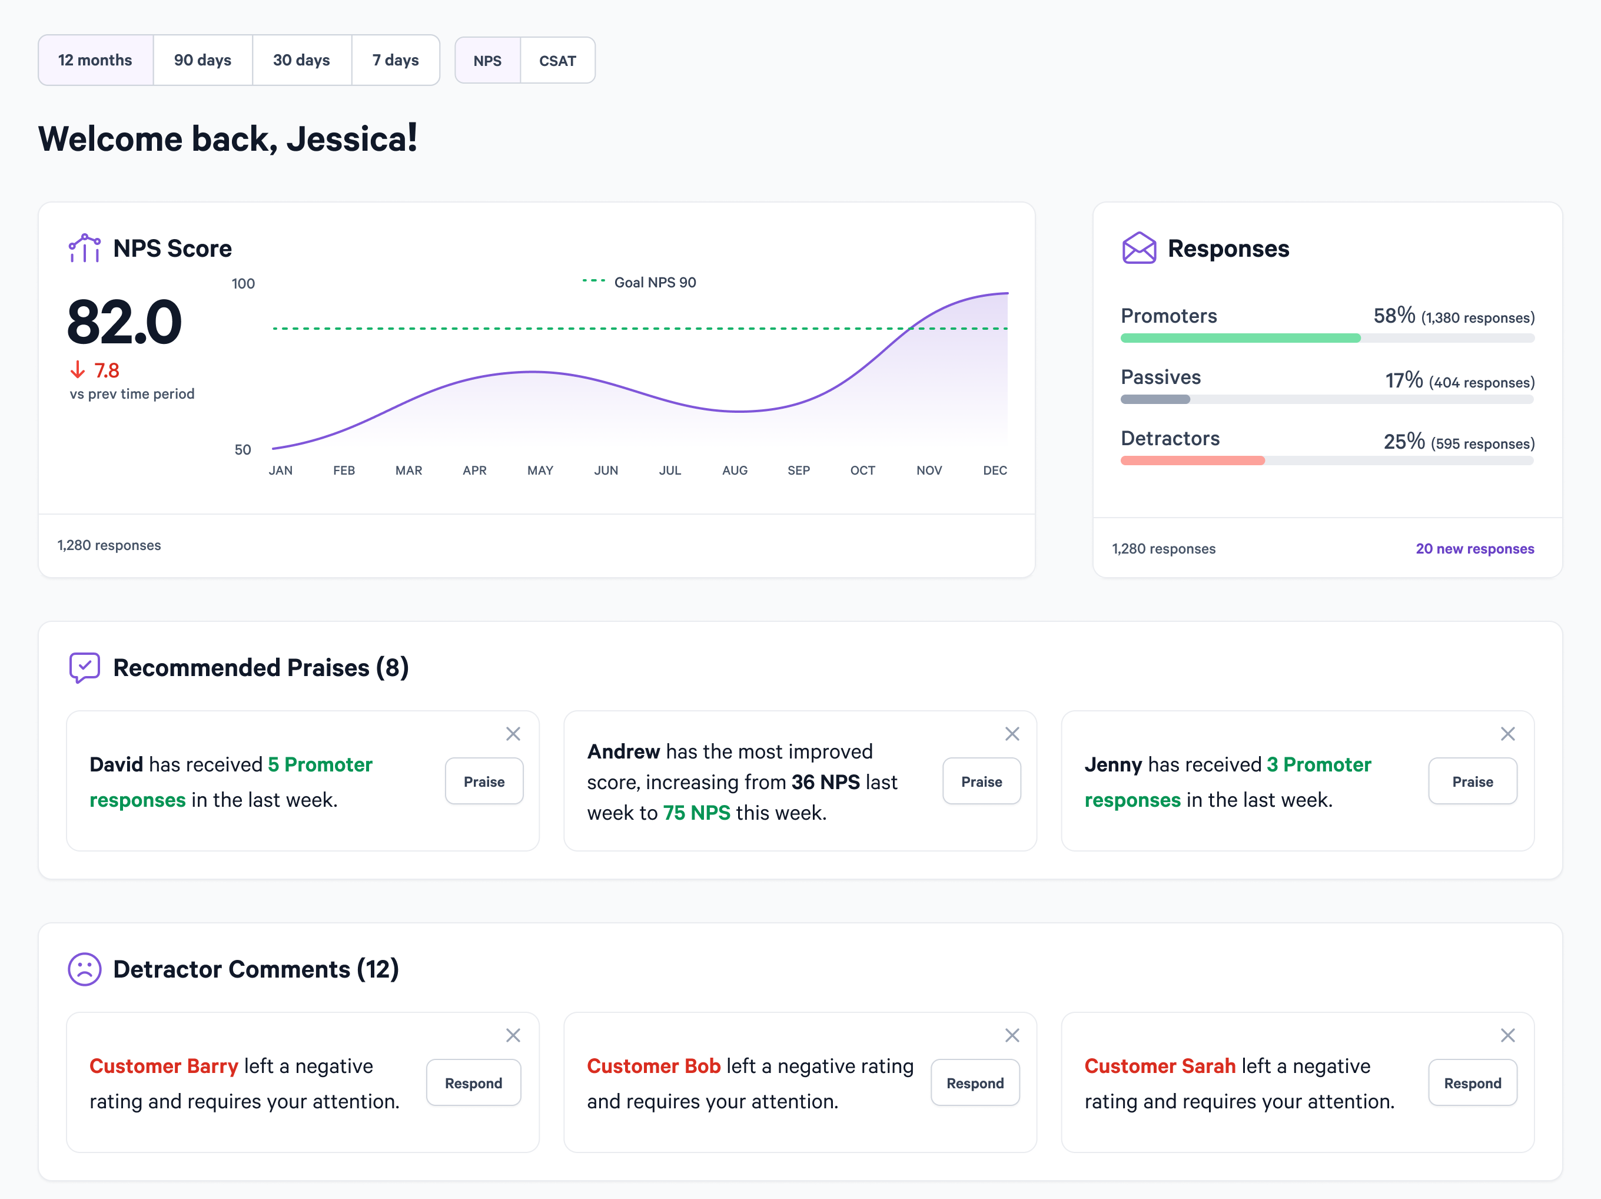
Task: Switch to the 30 days range
Action: point(302,60)
